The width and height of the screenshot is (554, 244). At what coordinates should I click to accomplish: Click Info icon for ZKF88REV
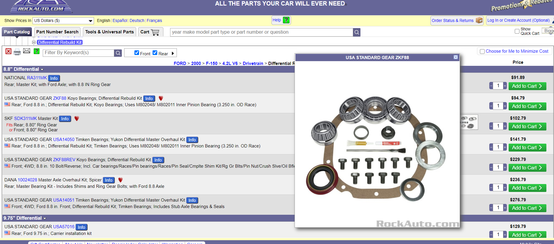click(158, 160)
